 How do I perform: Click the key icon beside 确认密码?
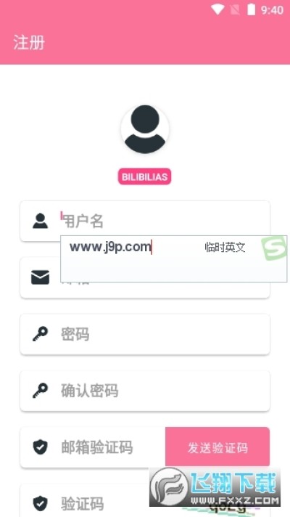click(40, 391)
